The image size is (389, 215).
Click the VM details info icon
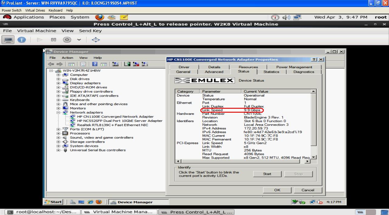[22, 40]
